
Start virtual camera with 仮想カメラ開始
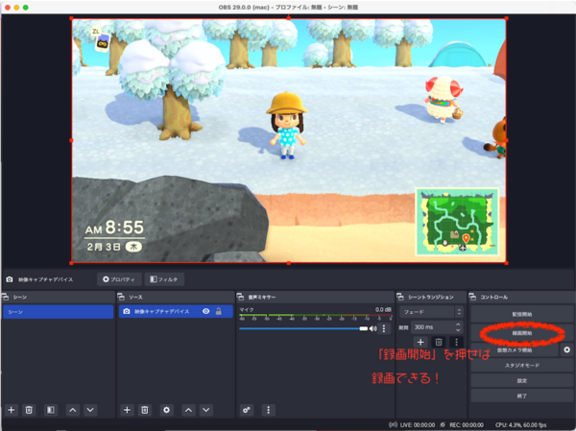[x=515, y=350]
